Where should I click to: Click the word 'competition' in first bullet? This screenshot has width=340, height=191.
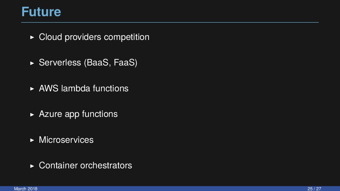pos(127,37)
